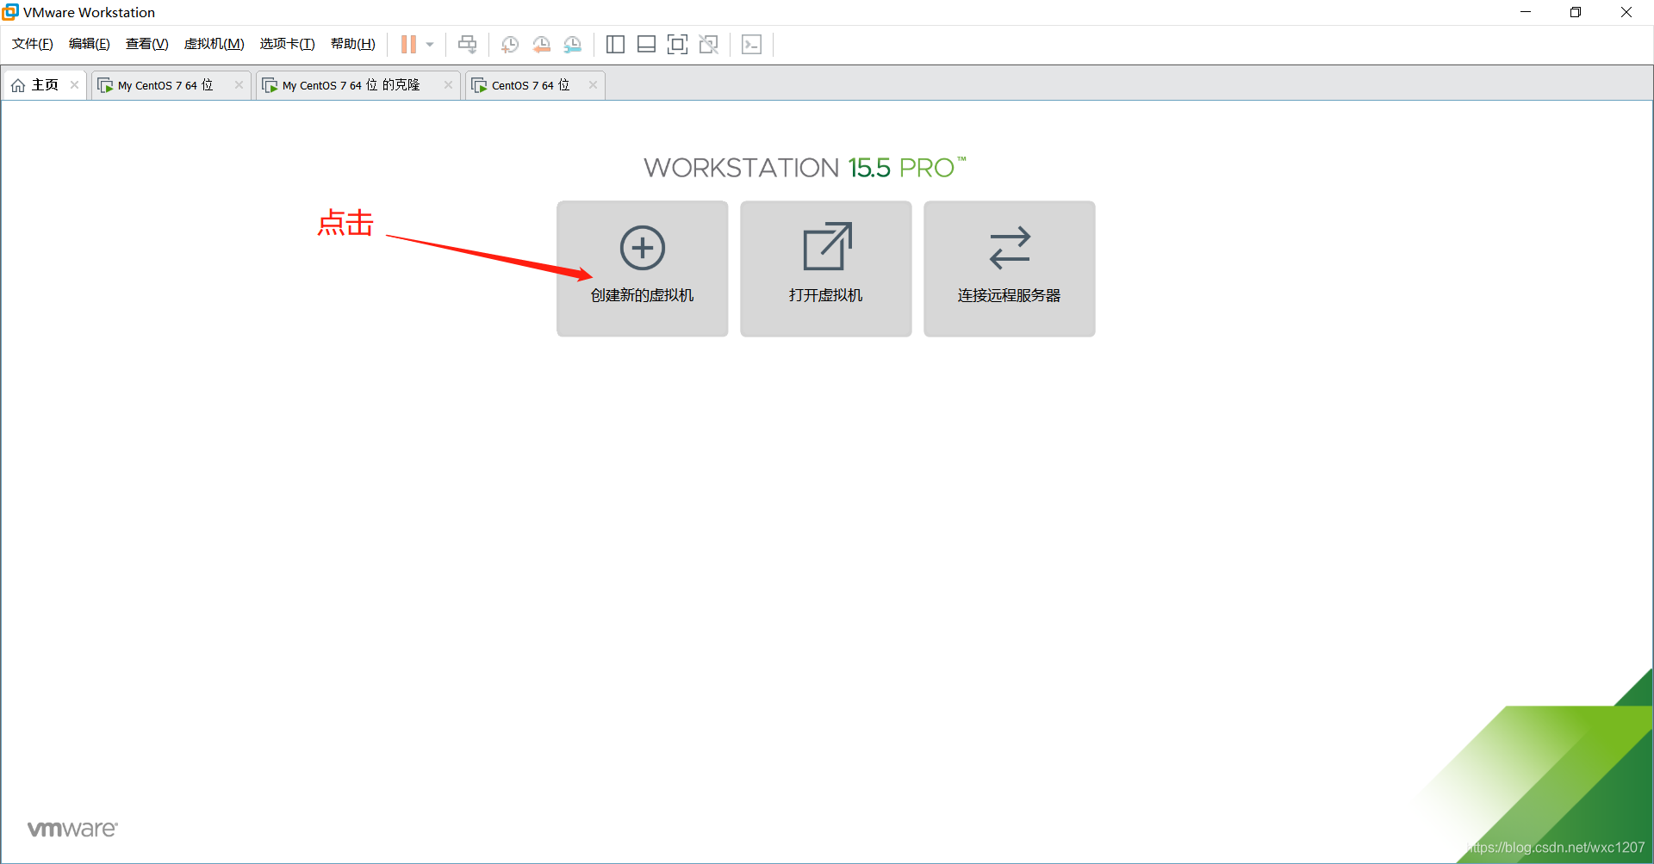The width and height of the screenshot is (1654, 864).
Task: Click the VMware Workstation title bar app icon
Action: pos(10,12)
